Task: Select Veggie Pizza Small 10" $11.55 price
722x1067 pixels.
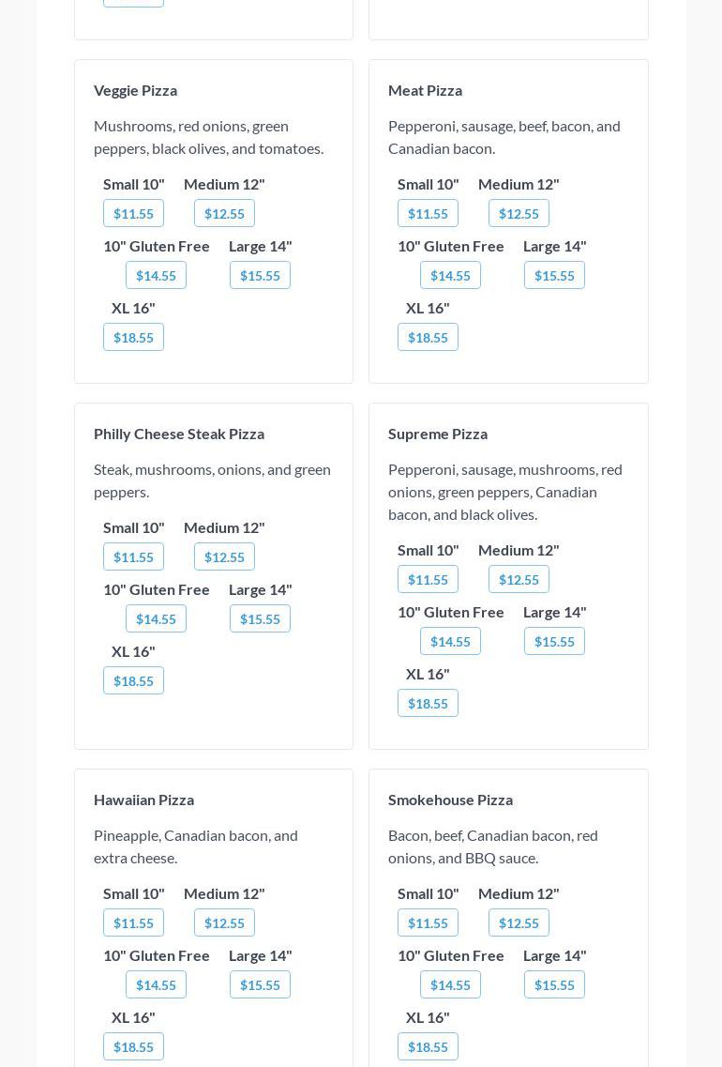Action: (133, 213)
